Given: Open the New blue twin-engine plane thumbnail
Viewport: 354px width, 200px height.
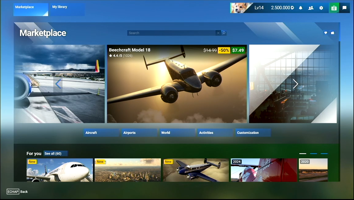Looking at the screenshot, I should click(x=196, y=170).
